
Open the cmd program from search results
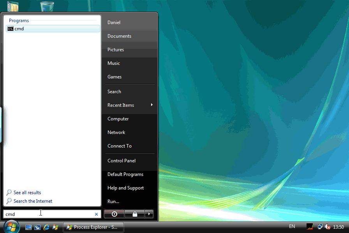tap(19, 28)
